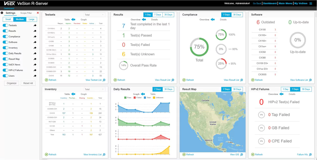Switch Daily Results panel to Table view
Screen dimensions: 317x160
tap(153, 94)
